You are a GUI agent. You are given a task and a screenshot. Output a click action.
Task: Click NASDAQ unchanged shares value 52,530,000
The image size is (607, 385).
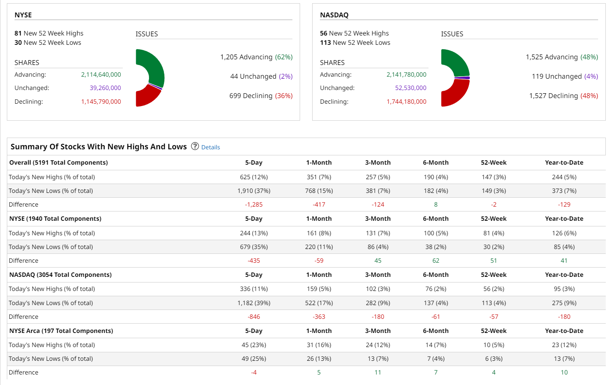click(411, 88)
